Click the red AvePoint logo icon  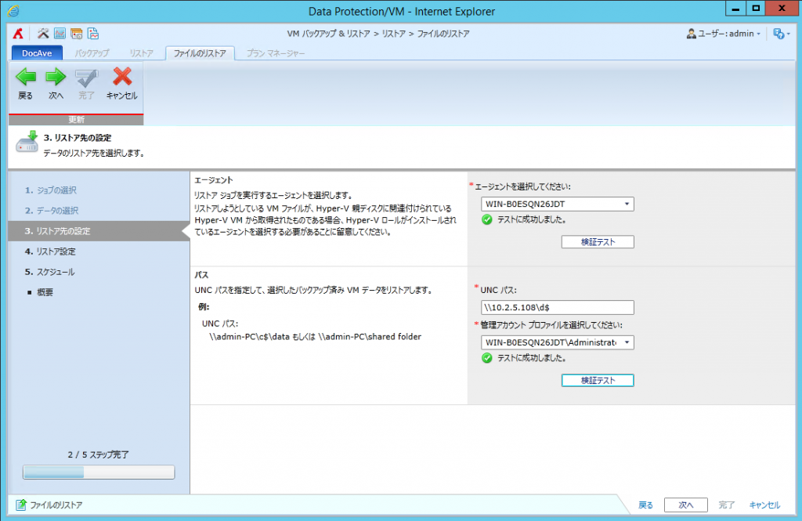click(x=19, y=34)
